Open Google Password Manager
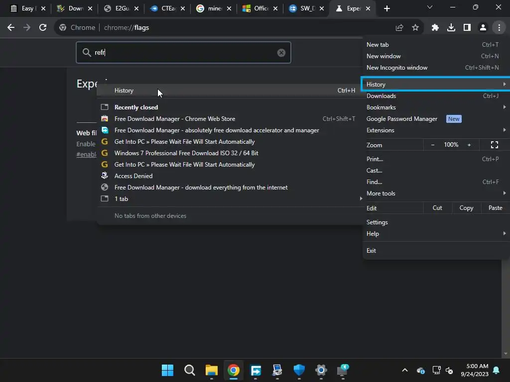This screenshot has width=510, height=382. point(436,119)
